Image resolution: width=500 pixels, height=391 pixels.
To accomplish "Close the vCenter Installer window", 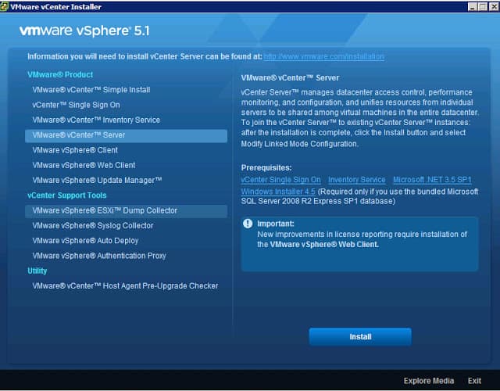I will (494, 7).
